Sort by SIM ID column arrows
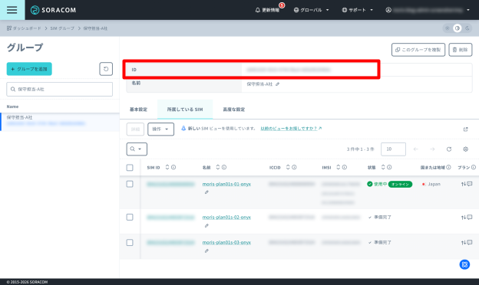 click(x=167, y=167)
